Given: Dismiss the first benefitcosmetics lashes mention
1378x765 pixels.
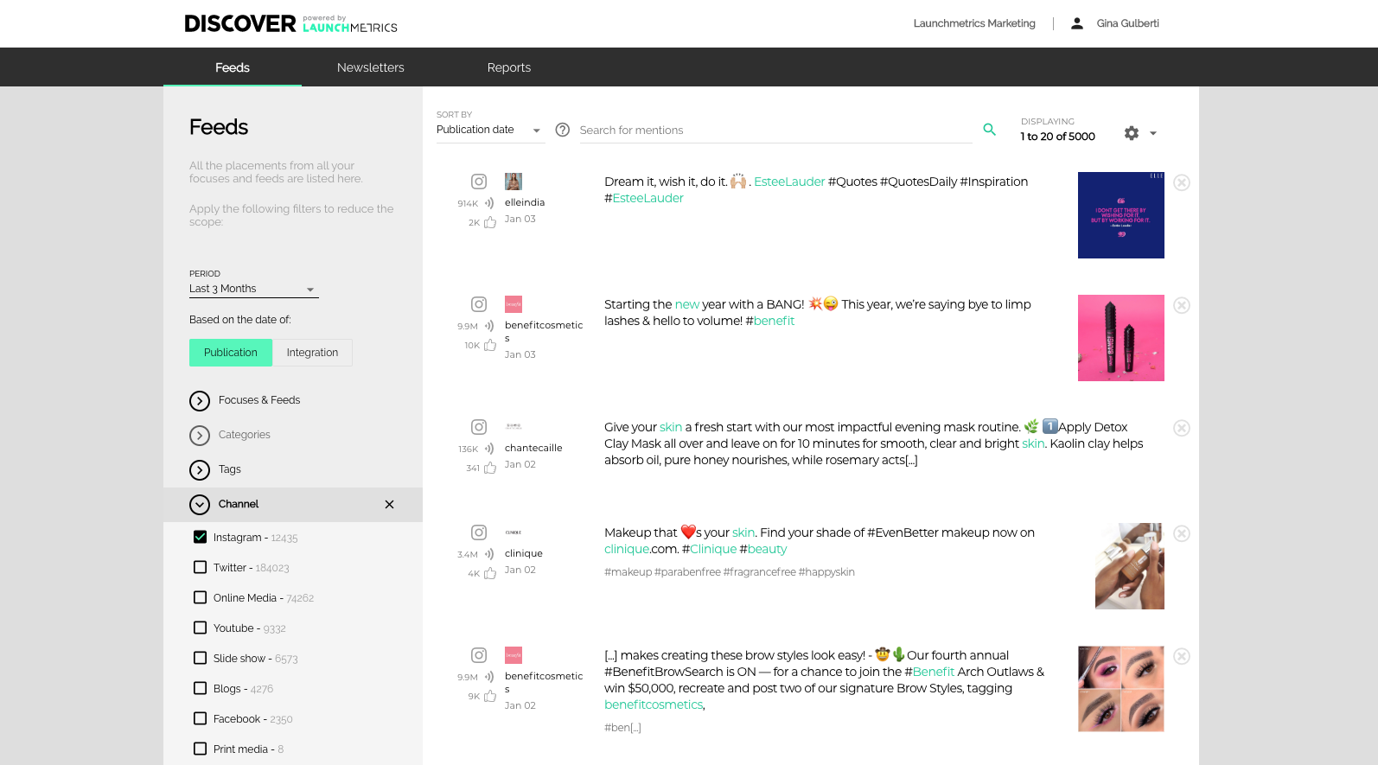Looking at the screenshot, I should pos(1182,305).
